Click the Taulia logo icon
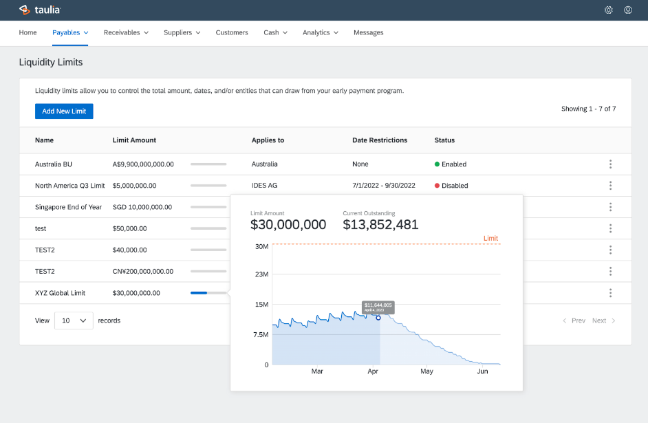This screenshot has width=648, height=423. pyautogui.click(x=24, y=10)
